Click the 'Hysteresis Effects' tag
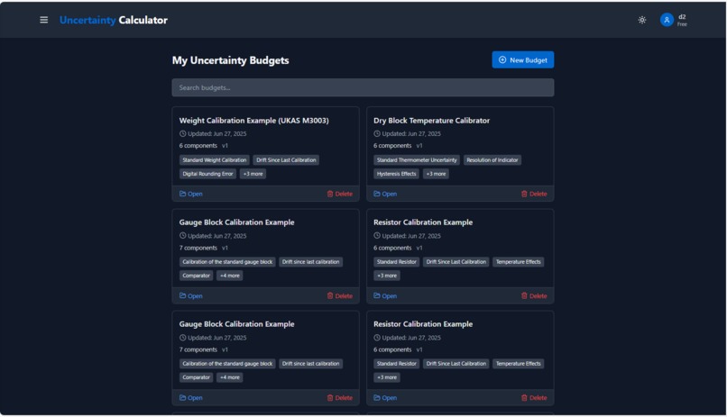727x417 pixels. pos(396,174)
